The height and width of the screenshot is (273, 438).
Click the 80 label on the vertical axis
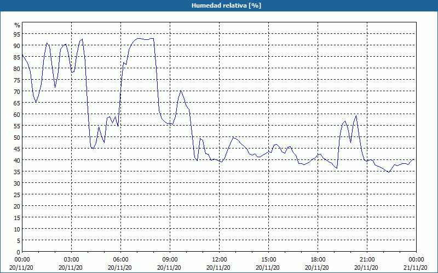click(x=17, y=68)
